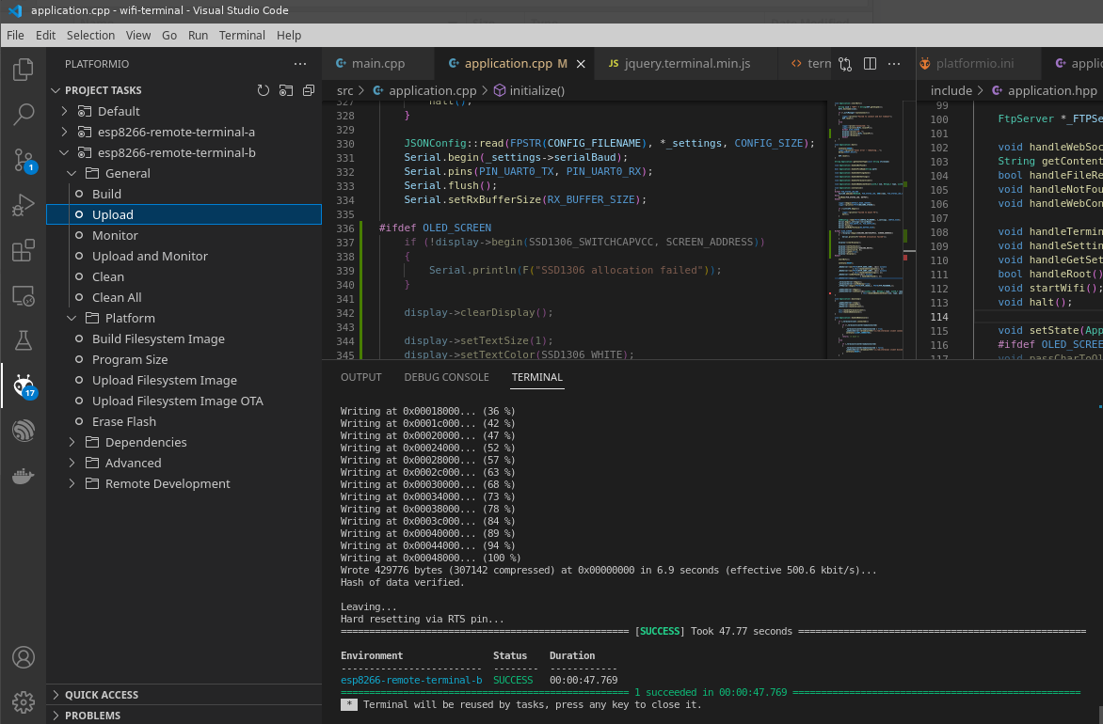Image resolution: width=1103 pixels, height=724 pixels.
Task: Run the Erase Flash task
Action: coord(124,421)
